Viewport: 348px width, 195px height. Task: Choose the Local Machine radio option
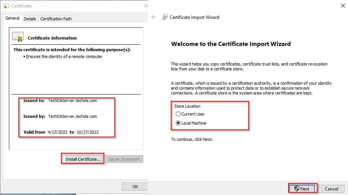tap(178, 123)
